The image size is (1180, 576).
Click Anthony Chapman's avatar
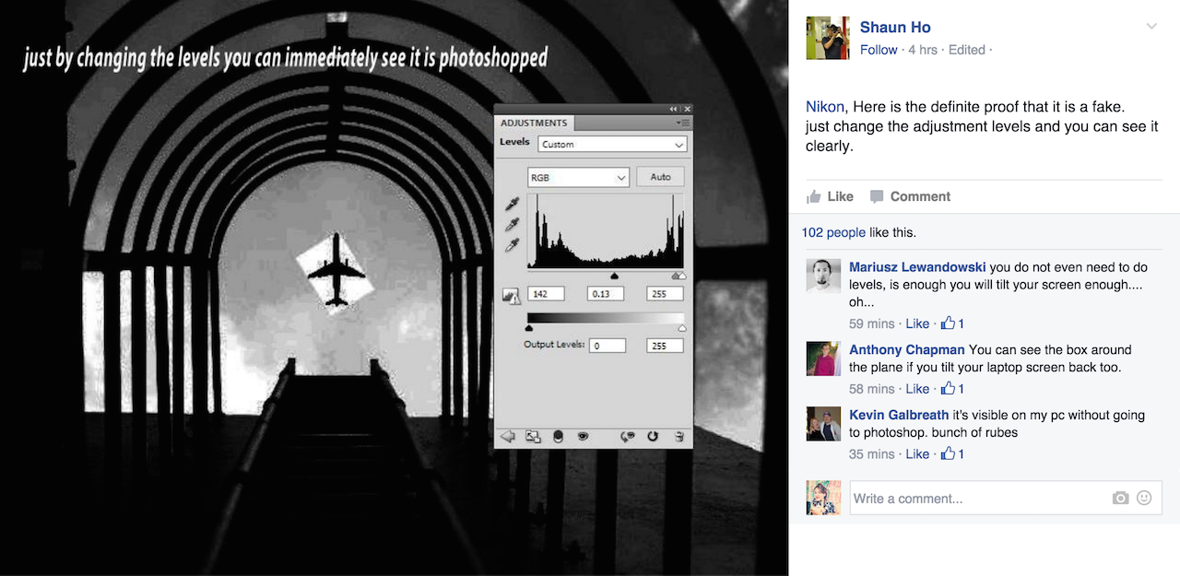click(x=823, y=359)
